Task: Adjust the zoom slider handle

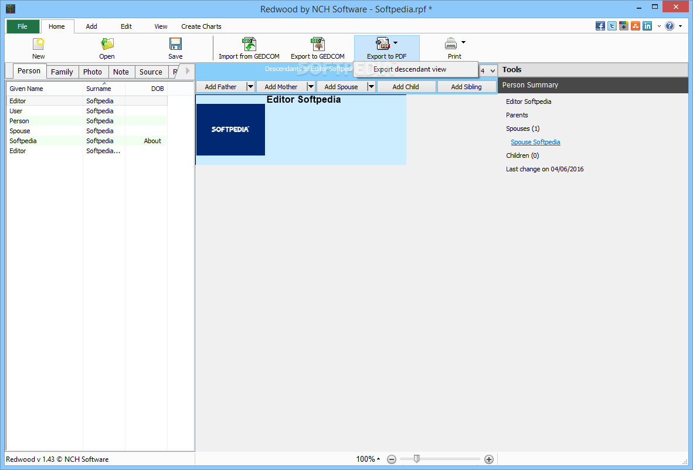Action: click(x=416, y=459)
